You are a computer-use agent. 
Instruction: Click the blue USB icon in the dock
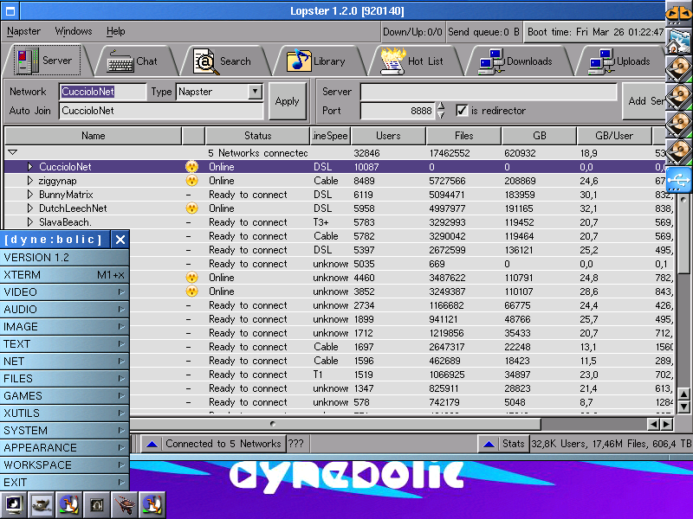pos(679,180)
